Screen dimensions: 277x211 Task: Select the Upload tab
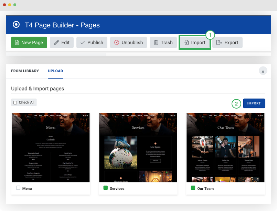coord(55,71)
